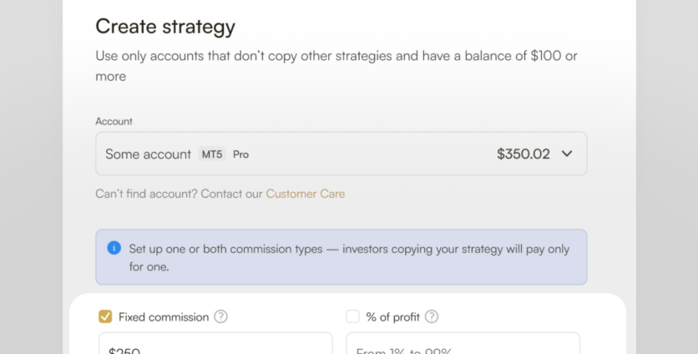Open the "Some account" selector
This screenshot has width=698, height=354.
[x=148, y=154]
